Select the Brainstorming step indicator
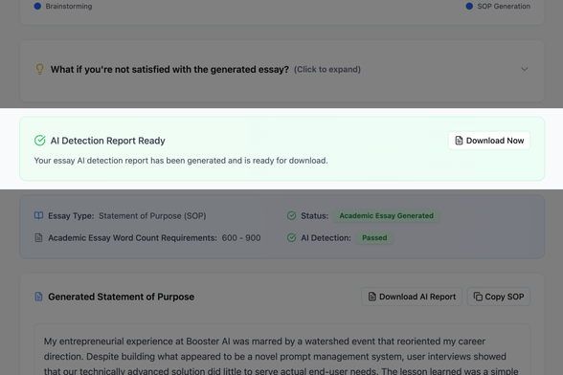Viewport: 563px width, 375px height. (63, 6)
